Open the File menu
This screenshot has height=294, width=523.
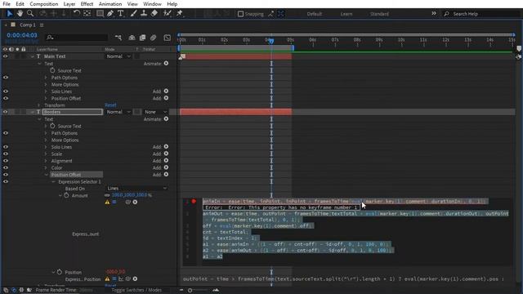click(x=7, y=4)
